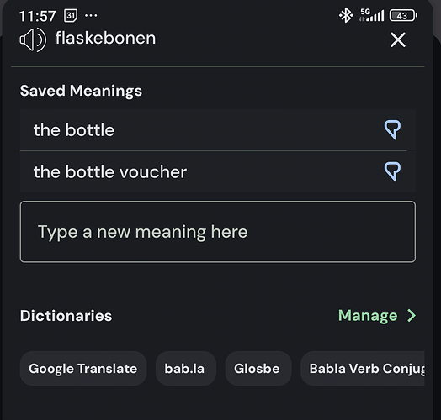Open the bab.la dictionary
This screenshot has height=420, width=441.
pos(186,369)
